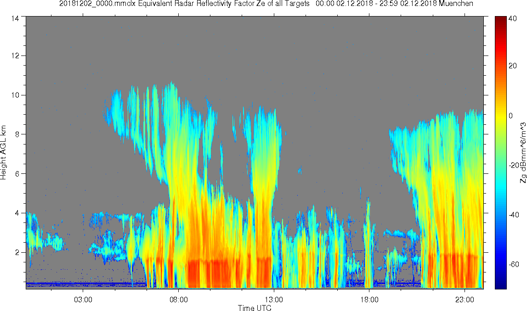Click the 13:00 time axis label
This screenshot has width=527, height=311.
pos(274,300)
